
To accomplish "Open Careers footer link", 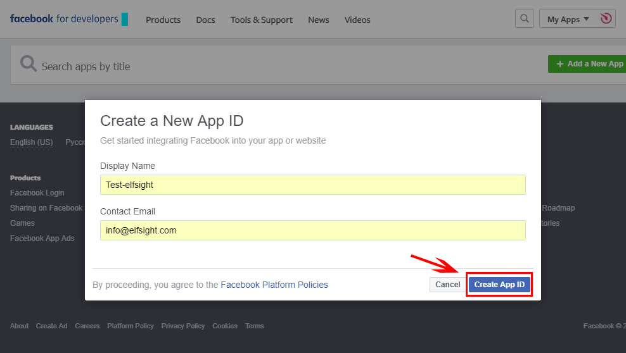I will pos(87,326).
